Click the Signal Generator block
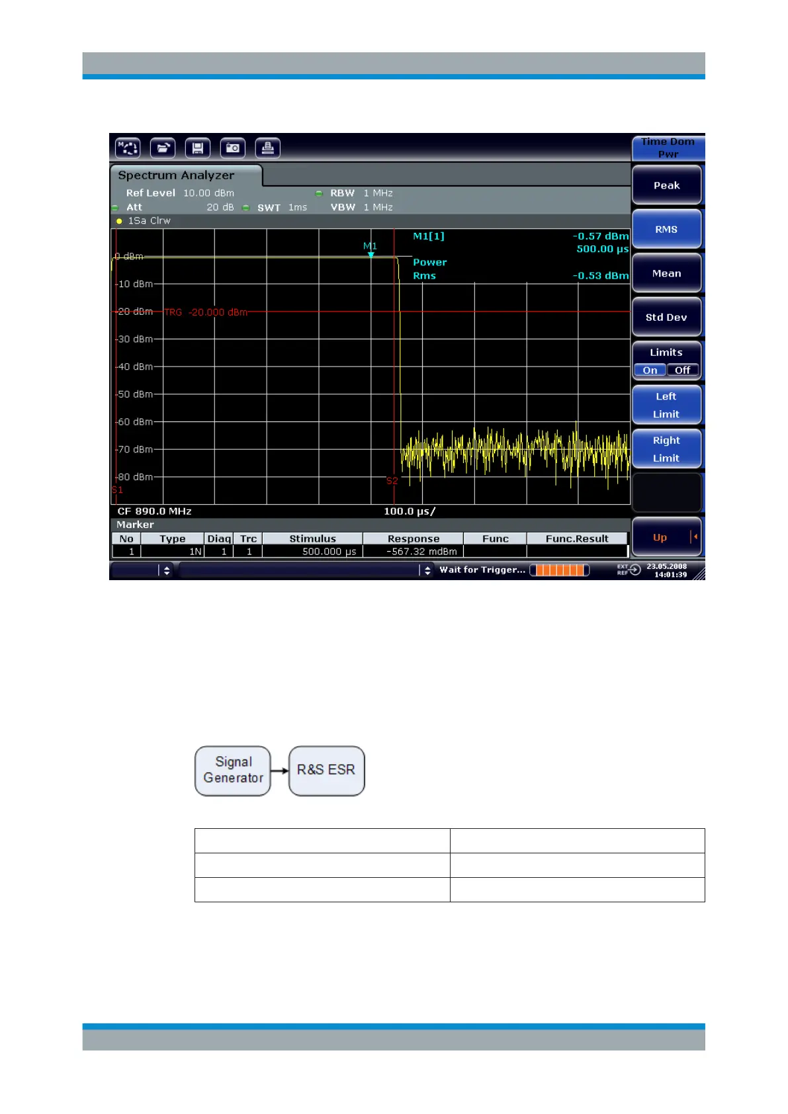This screenshot has height=1114, width=788. click(x=233, y=771)
